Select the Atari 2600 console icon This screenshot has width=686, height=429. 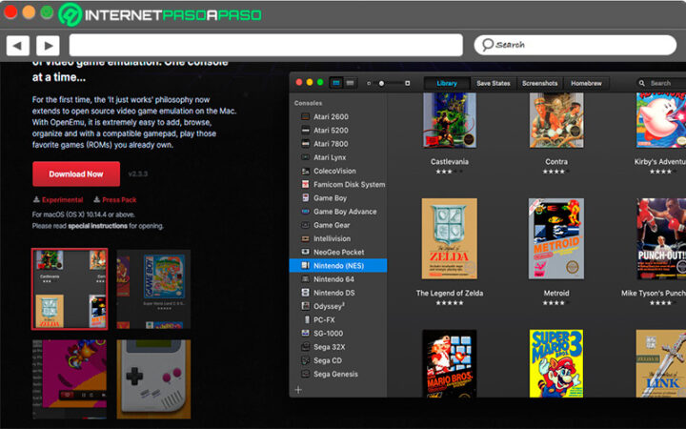[305, 117]
